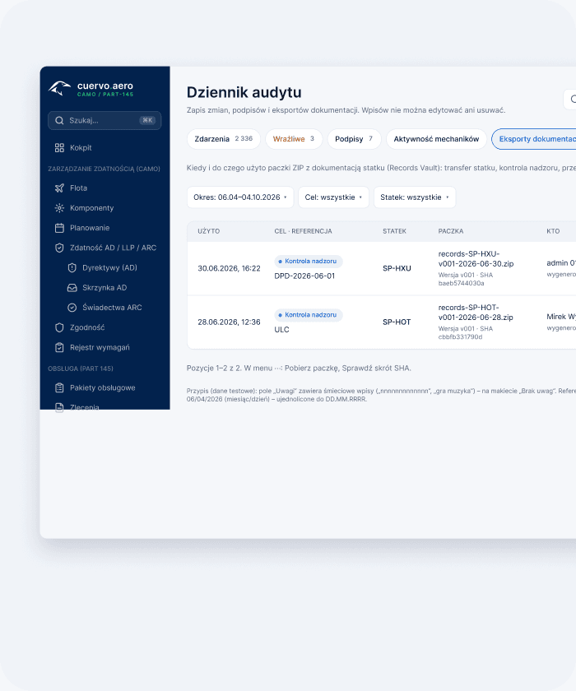The height and width of the screenshot is (691, 576).
Task: Click the Planowanie calendar icon
Action: tap(59, 228)
